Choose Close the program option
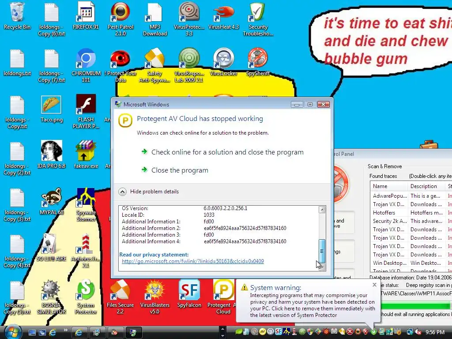 (175, 170)
